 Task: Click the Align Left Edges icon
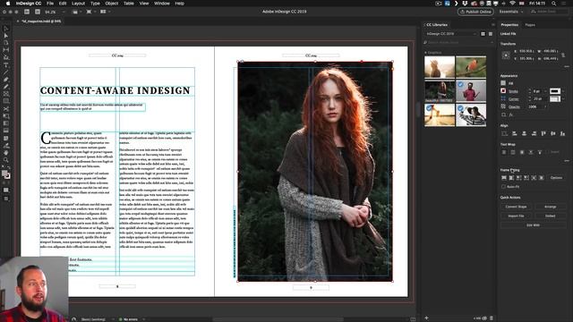click(515, 133)
